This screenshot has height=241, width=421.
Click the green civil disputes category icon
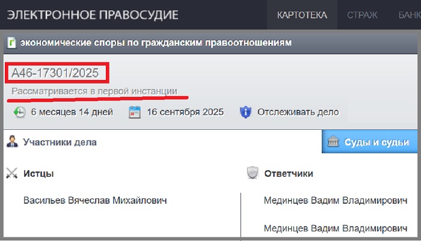(x=11, y=43)
